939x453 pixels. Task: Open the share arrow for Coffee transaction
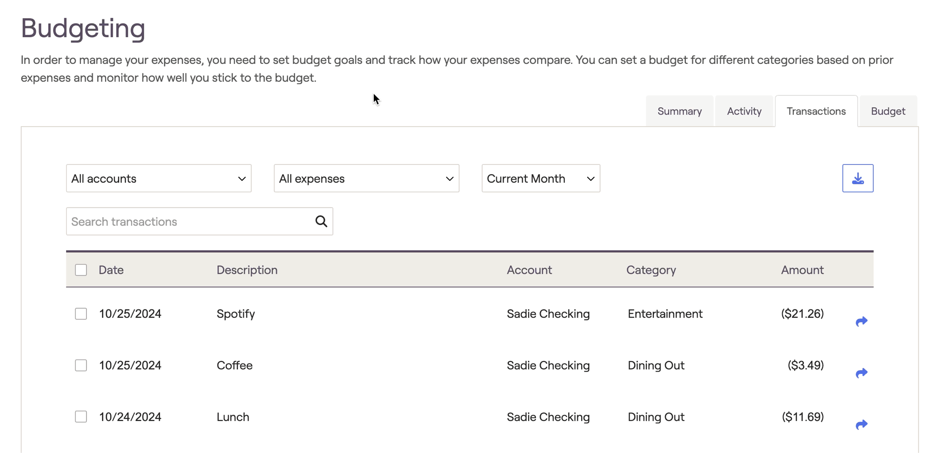coord(862,373)
